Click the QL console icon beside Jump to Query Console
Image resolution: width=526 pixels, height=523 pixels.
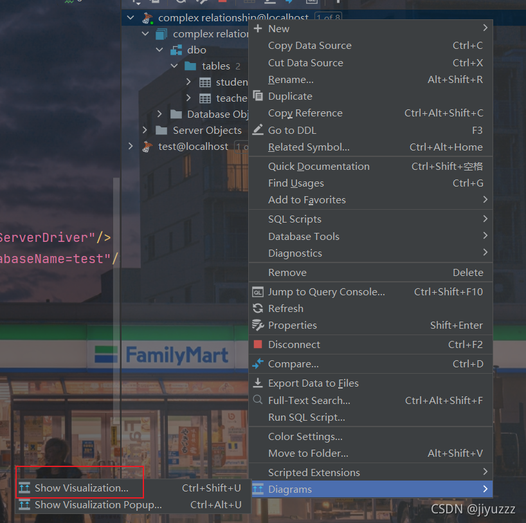tap(258, 292)
